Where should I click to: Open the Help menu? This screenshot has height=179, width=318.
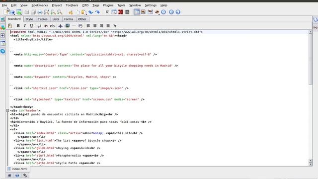pyautogui.click(x=163, y=5)
